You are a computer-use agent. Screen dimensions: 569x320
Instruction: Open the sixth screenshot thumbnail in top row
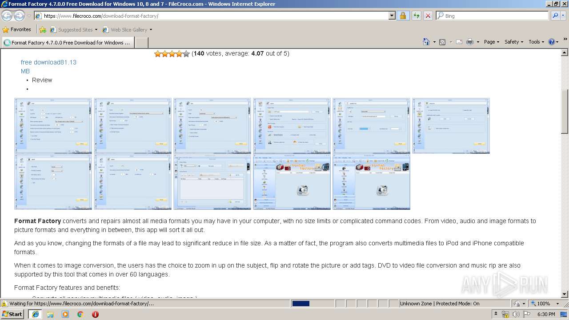coord(451,126)
